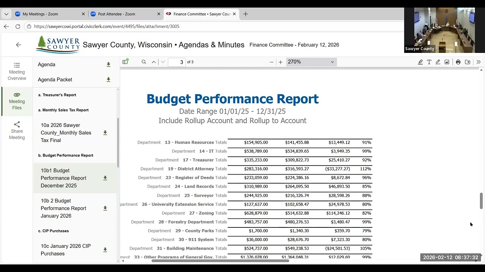Download the Agenda Packet
Image resolution: width=485 pixels, height=272 pixels.
point(108,80)
